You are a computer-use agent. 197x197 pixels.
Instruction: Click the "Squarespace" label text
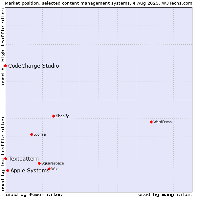[53, 163]
